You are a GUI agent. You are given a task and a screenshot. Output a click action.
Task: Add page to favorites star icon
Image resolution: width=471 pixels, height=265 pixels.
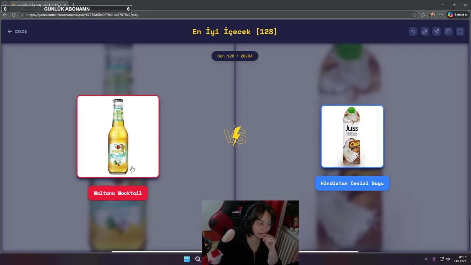pyautogui.click(x=415, y=15)
